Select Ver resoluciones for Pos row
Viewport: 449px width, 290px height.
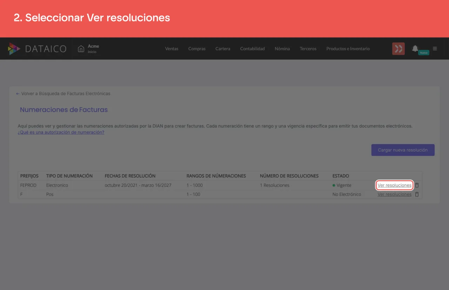point(395,194)
